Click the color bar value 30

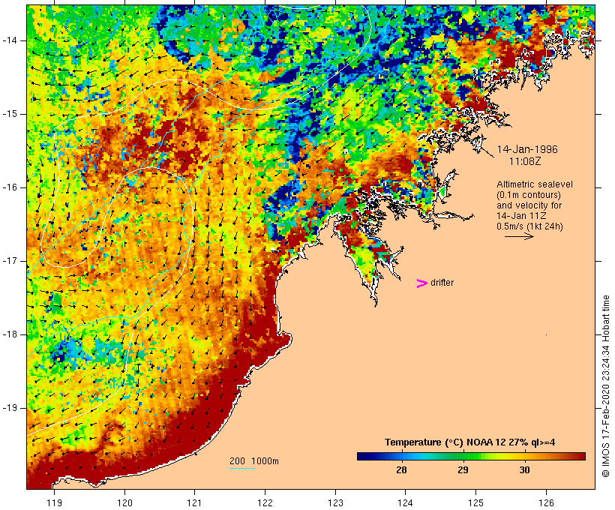click(x=524, y=469)
